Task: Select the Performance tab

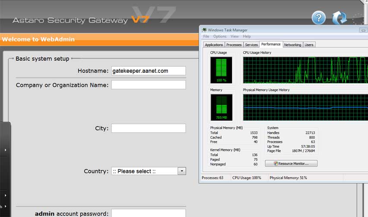Action: pos(271,44)
